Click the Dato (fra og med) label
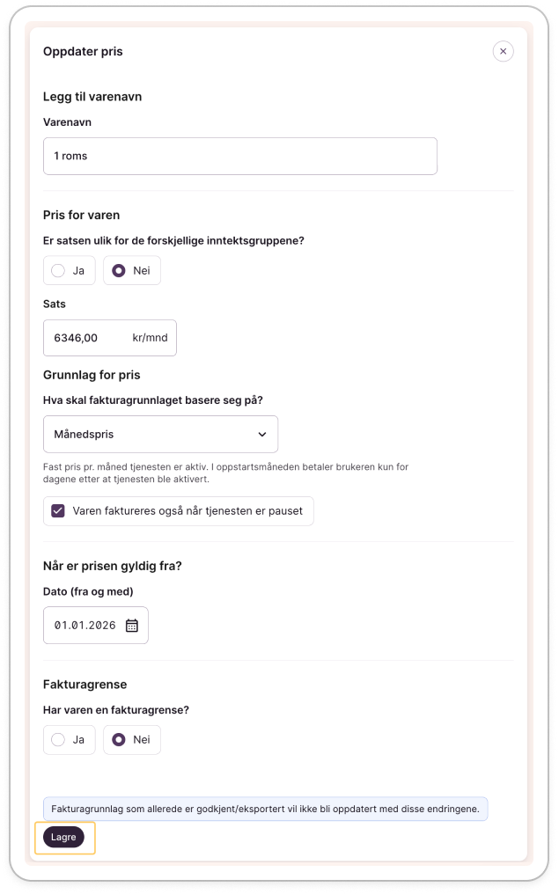Viewport: 559px width, 894px height. pos(88,591)
